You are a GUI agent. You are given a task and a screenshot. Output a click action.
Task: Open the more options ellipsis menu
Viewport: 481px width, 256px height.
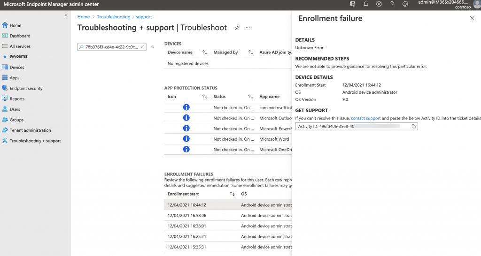point(248,28)
